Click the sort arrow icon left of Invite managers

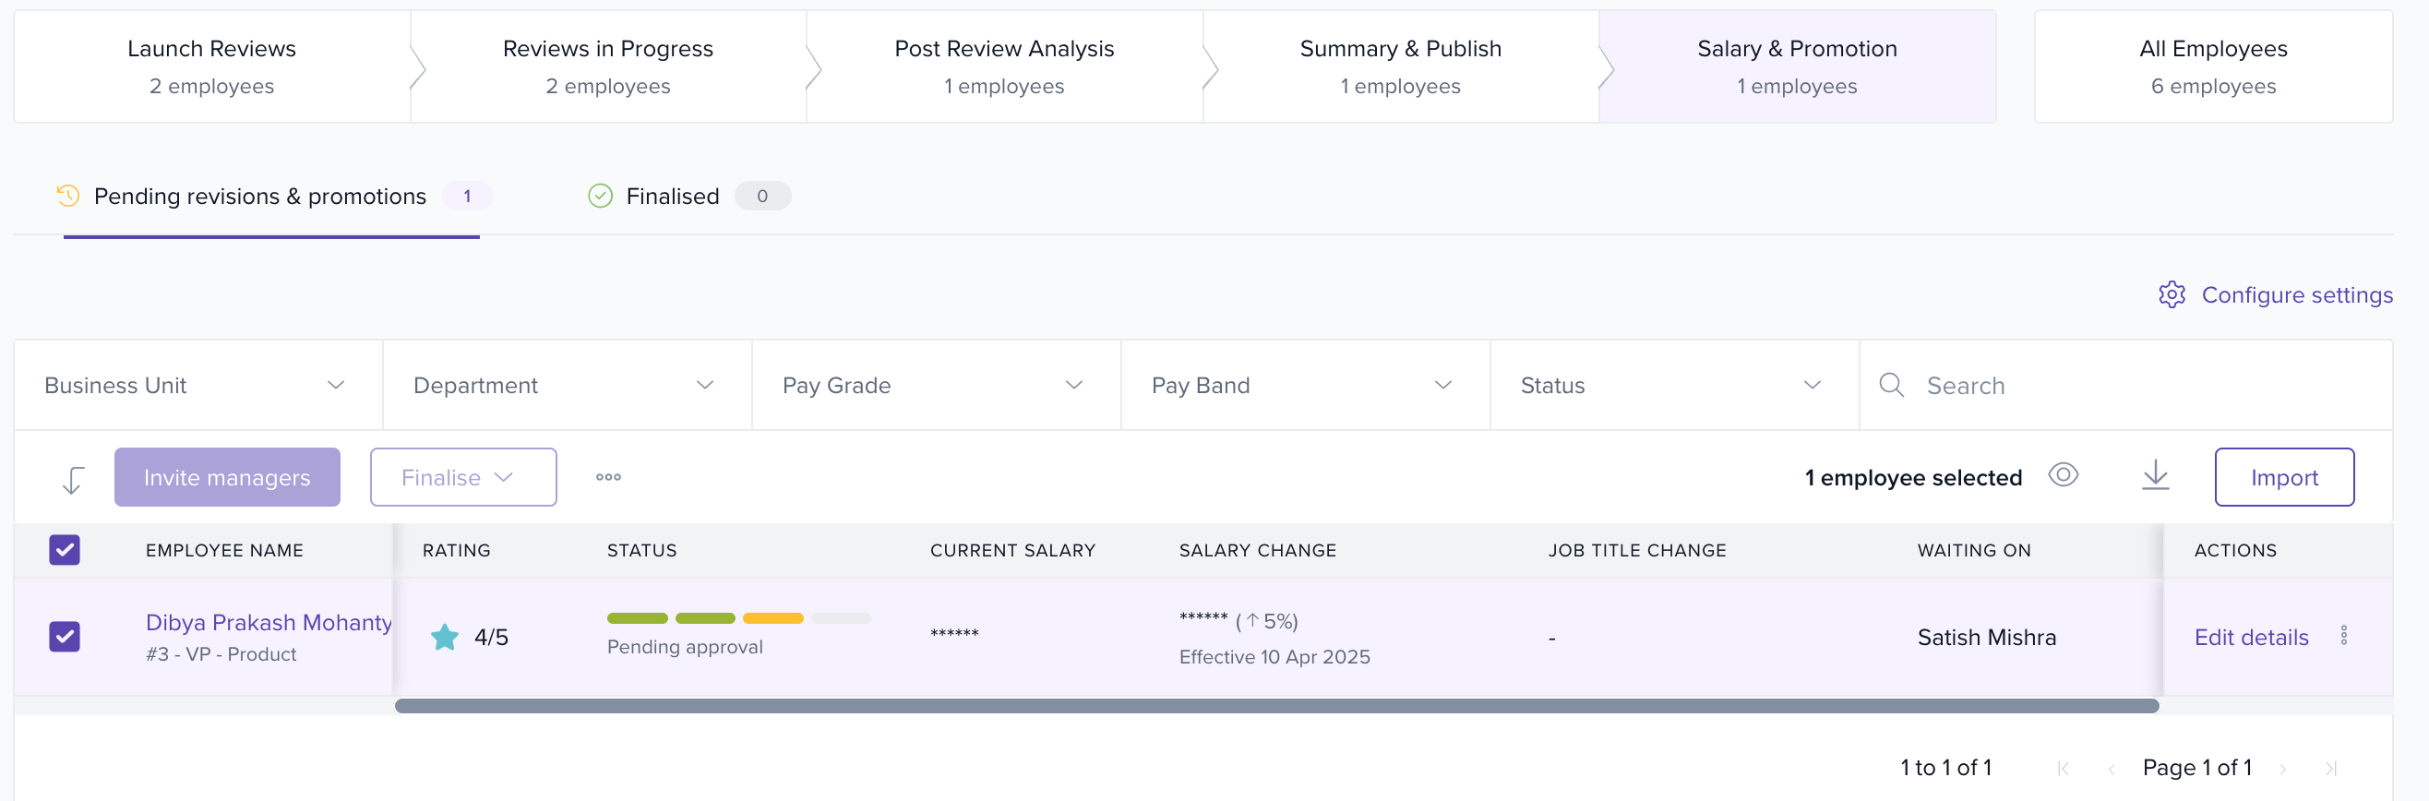tap(73, 479)
